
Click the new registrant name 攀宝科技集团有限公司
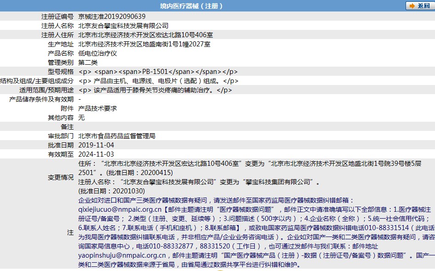(x=278, y=182)
